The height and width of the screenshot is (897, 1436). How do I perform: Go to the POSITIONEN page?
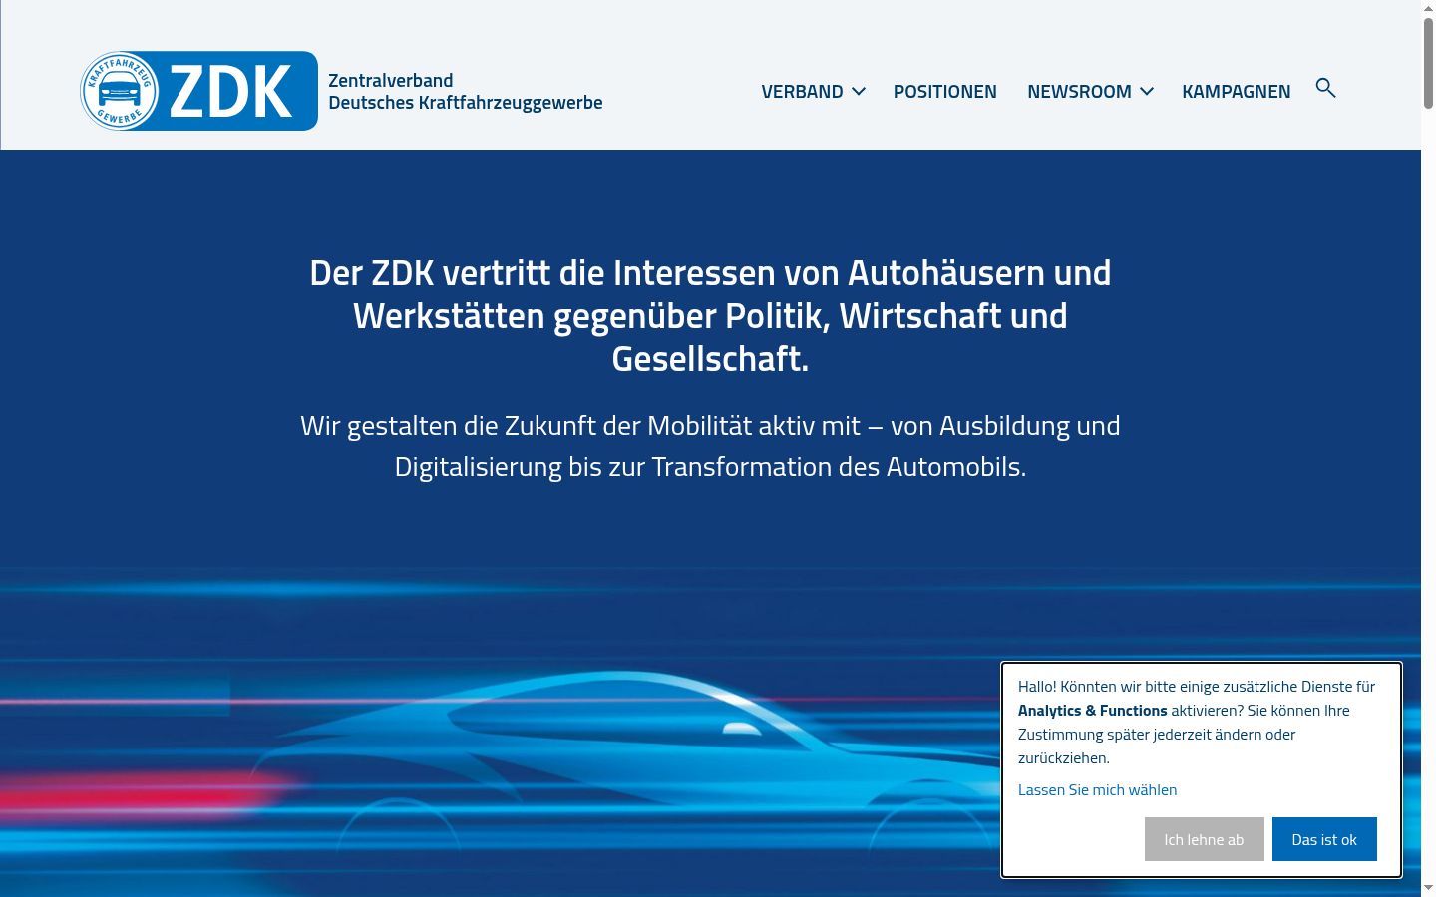tap(944, 91)
